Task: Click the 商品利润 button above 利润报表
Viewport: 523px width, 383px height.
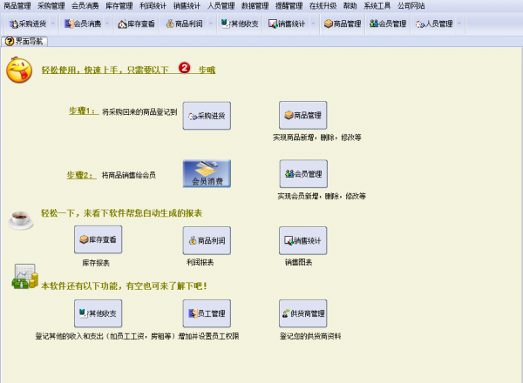Action: click(x=207, y=240)
